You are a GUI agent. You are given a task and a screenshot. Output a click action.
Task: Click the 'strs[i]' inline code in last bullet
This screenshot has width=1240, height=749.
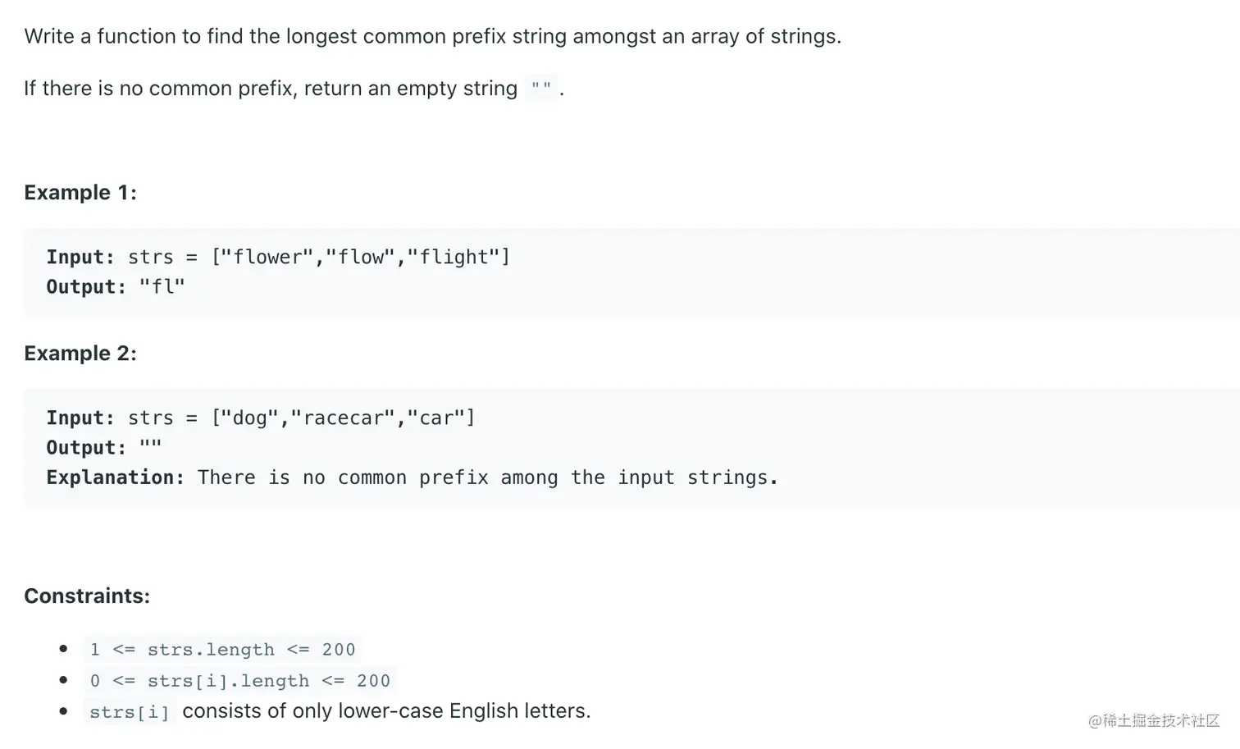[130, 712]
